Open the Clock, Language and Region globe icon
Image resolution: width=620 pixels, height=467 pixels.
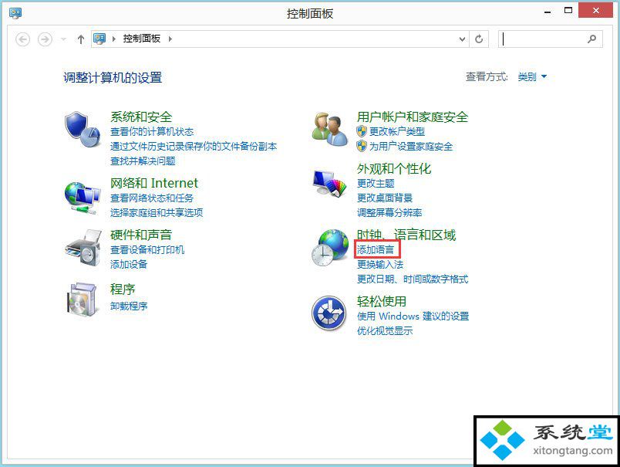pyautogui.click(x=330, y=248)
